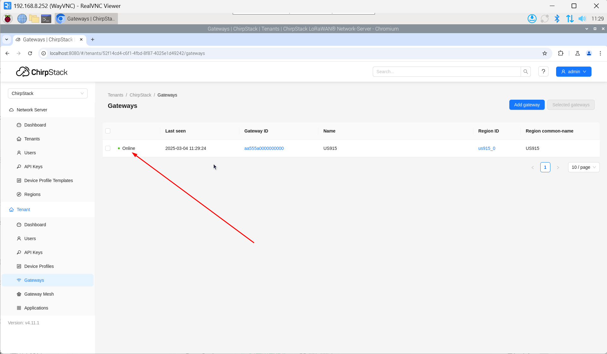Click the Add gateway button
The width and height of the screenshot is (607, 354).
pyautogui.click(x=527, y=105)
